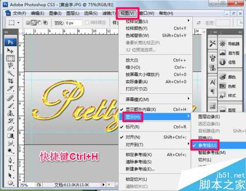Open status bar document info arrow
The image size is (246, 191).
pyautogui.click(x=103, y=185)
